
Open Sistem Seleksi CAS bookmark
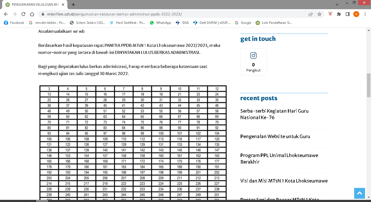(87, 23)
